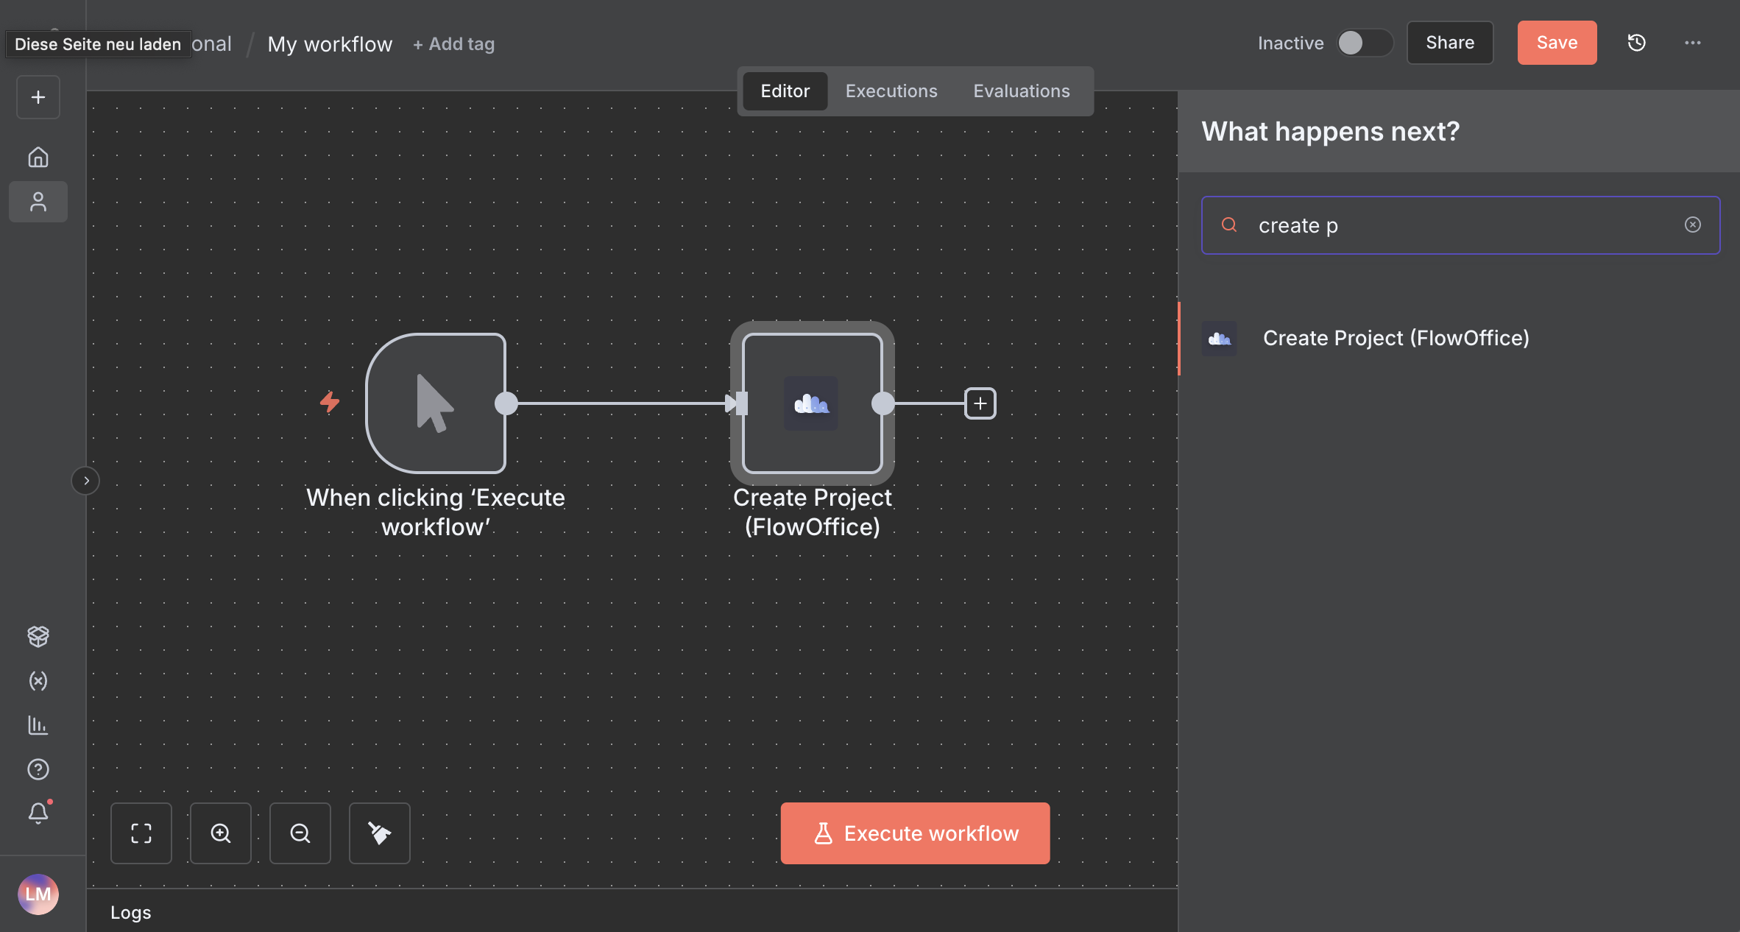This screenshot has height=932, width=1740.
Task: Switch to the Executions tab
Action: [x=891, y=91]
